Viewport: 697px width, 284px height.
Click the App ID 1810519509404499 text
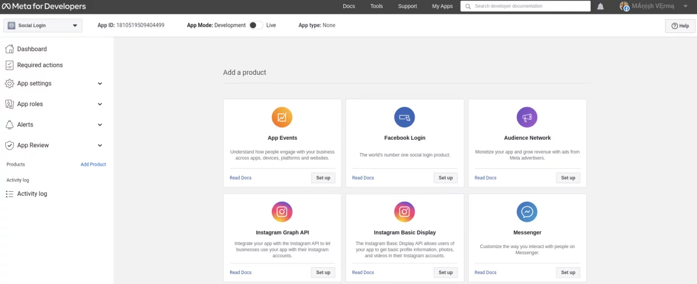[131, 26]
